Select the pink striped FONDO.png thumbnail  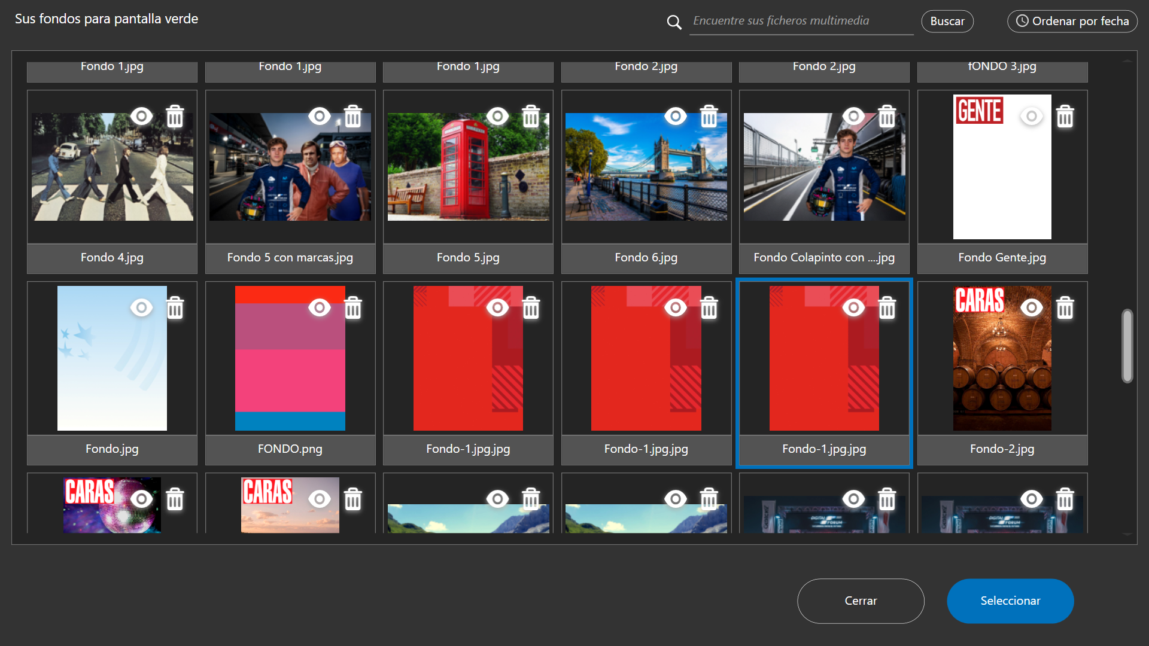pos(290,358)
